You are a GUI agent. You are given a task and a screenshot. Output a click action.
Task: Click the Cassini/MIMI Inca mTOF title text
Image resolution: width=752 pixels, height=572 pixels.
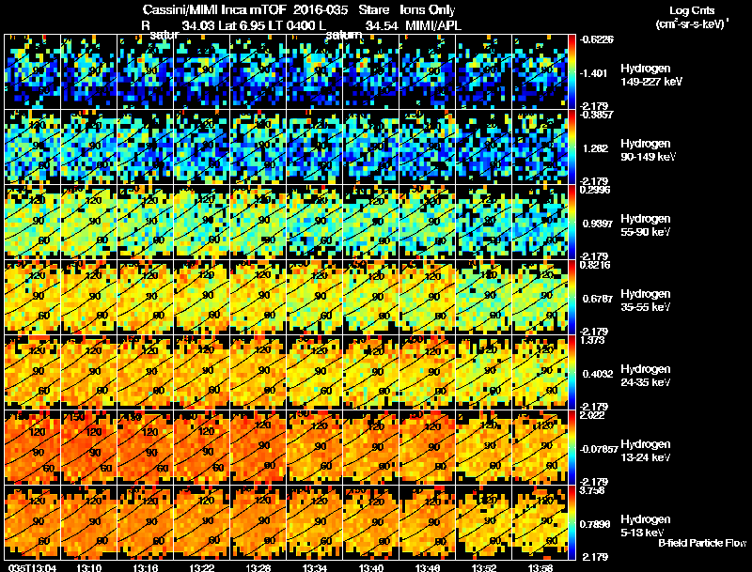point(214,10)
